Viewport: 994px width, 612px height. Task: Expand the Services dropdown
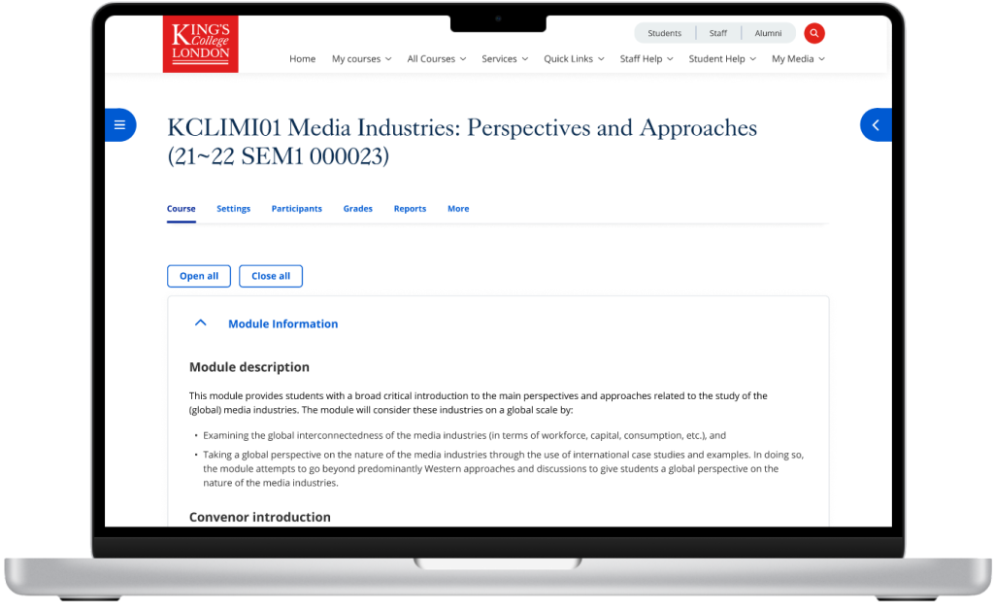[x=504, y=59]
